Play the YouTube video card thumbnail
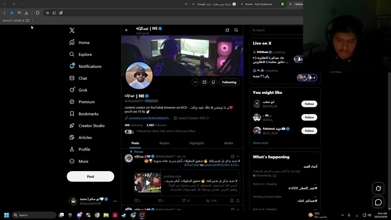The image size is (391, 220). tap(148, 183)
